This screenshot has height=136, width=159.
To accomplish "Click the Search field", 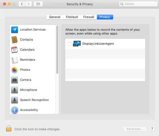I will pos(138,4).
